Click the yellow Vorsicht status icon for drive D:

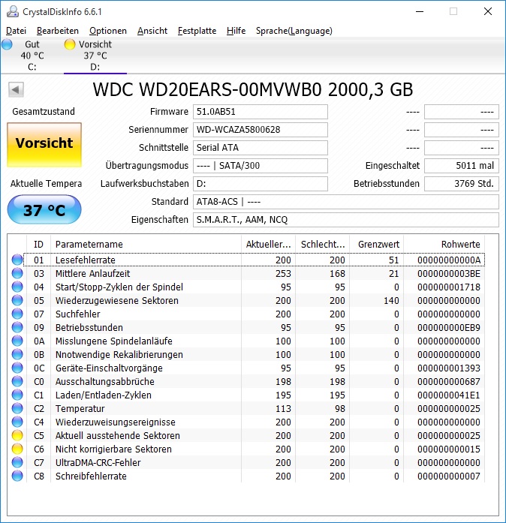click(x=70, y=44)
